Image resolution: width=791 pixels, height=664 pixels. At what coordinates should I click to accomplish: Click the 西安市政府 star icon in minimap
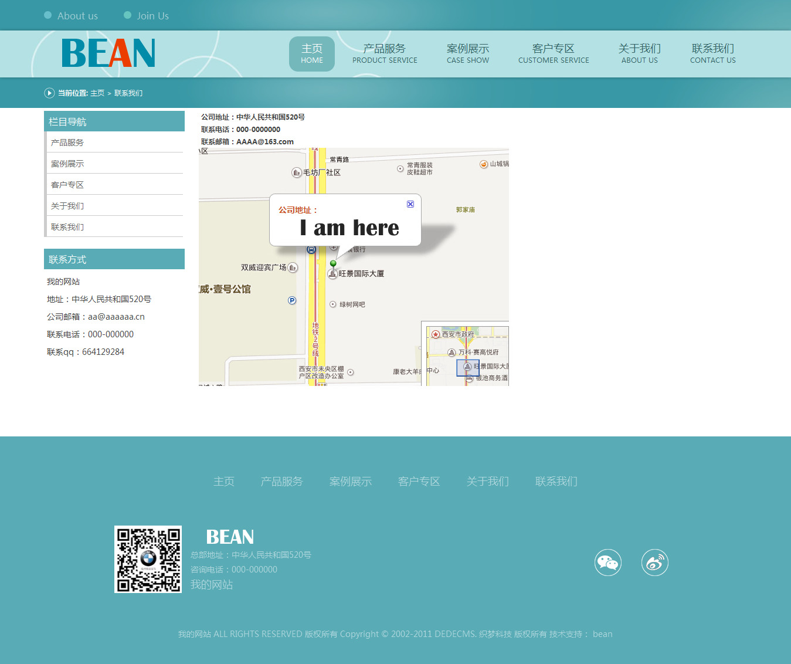(436, 334)
